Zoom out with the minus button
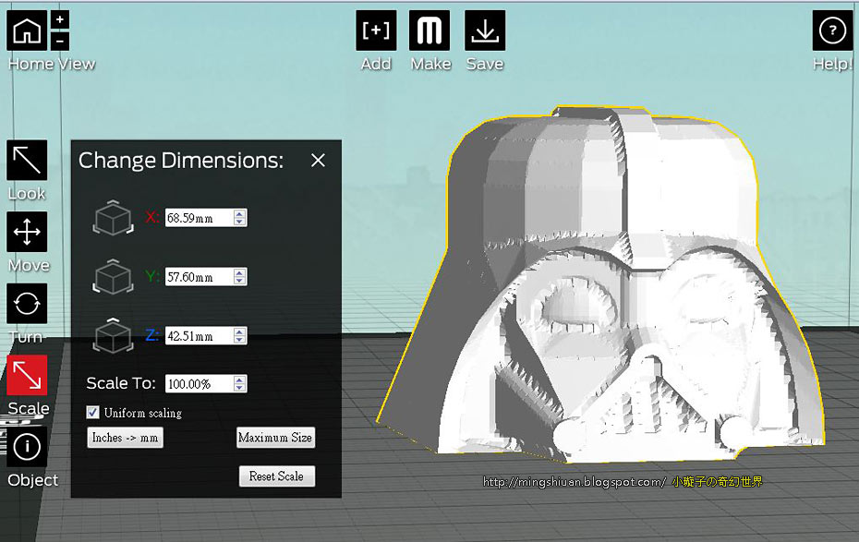The image size is (859, 542). coord(60,41)
